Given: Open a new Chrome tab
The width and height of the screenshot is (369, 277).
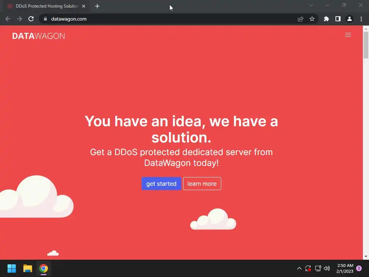Looking at the screenshot, I should (97, 6).
